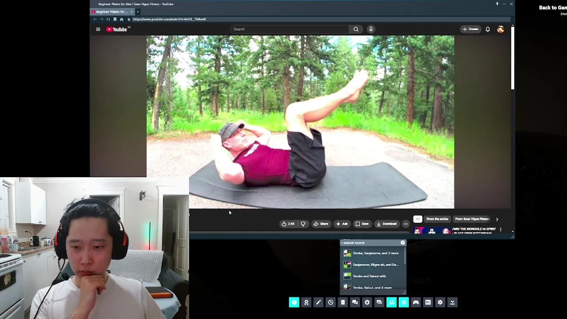
Task: Open the YouTube hamburger guide menu
Action: (x=98, y=29)
